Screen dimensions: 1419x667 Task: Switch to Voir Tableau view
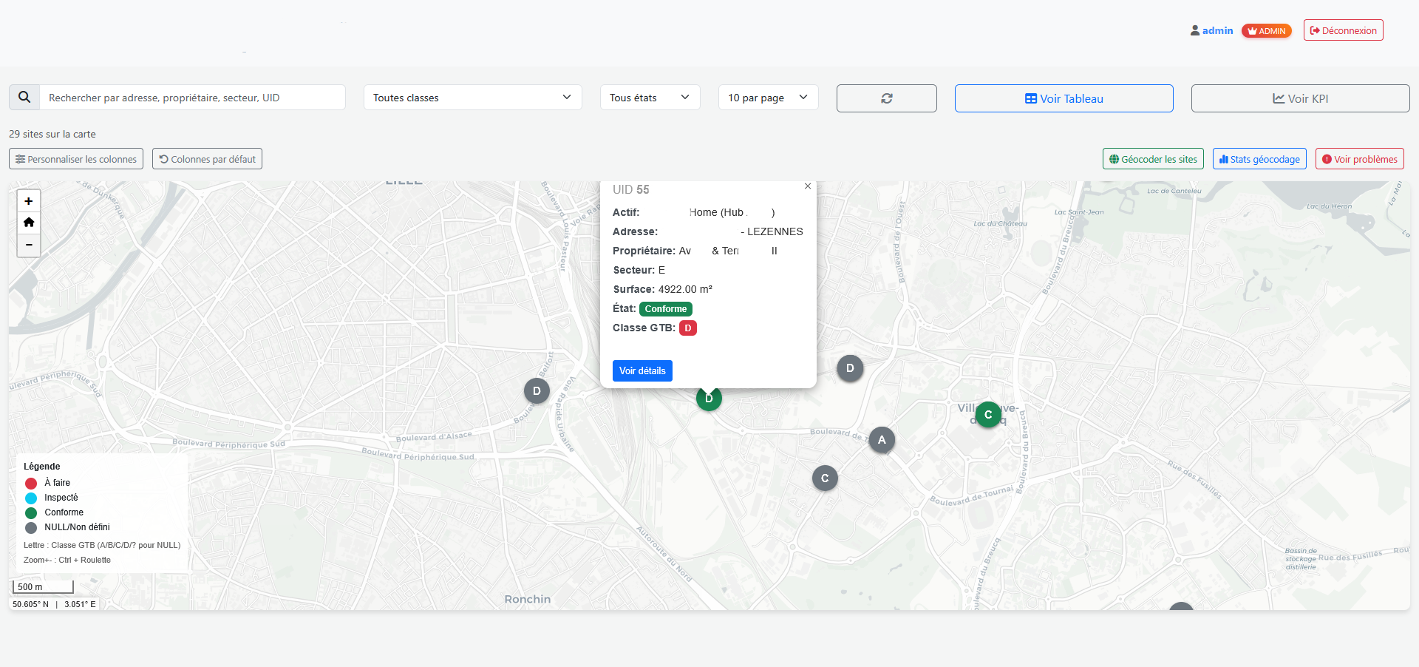point(1064,98)
